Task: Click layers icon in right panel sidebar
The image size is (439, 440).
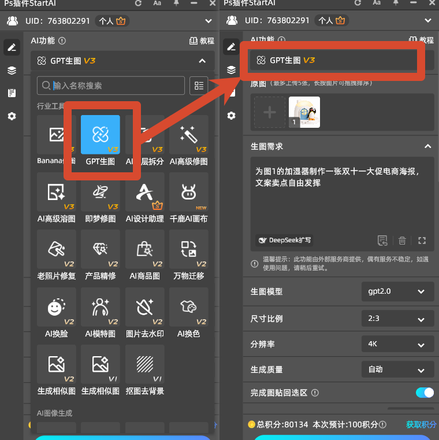Action: tap(231, 69)
